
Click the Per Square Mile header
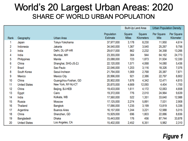coord(159,36)
